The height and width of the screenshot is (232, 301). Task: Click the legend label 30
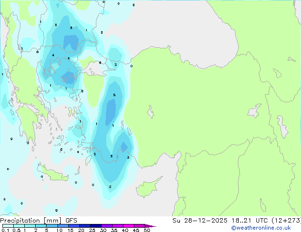(x=103, y=230)
